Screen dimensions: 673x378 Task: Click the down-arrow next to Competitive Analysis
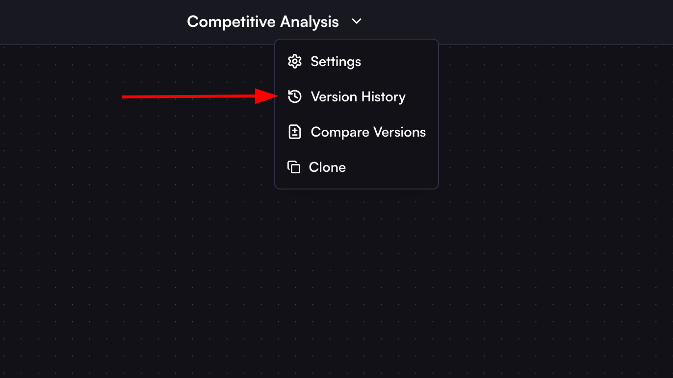[357, 21]
